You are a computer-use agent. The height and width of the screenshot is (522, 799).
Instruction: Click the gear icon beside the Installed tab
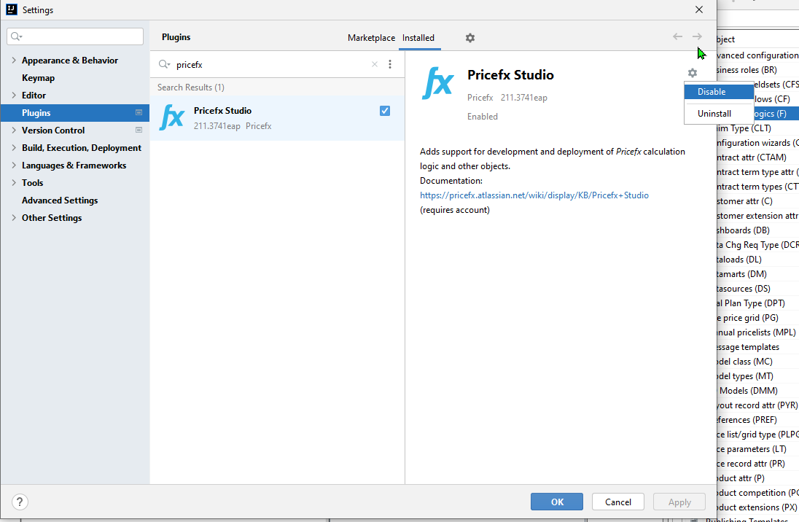coord(469,38)
